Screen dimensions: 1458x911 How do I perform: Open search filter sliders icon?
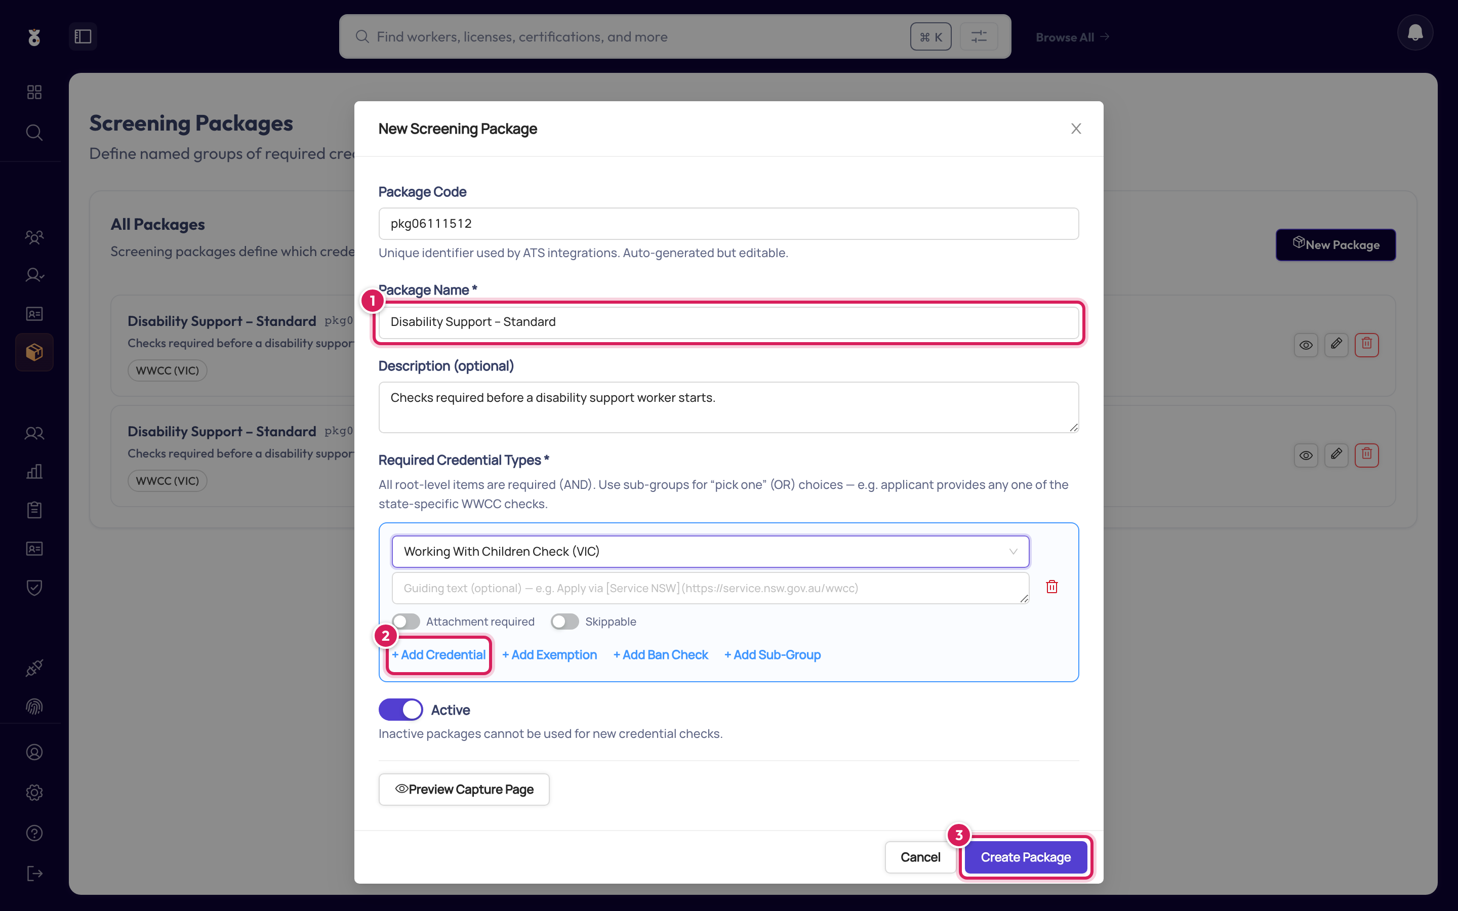pos(979,37)
